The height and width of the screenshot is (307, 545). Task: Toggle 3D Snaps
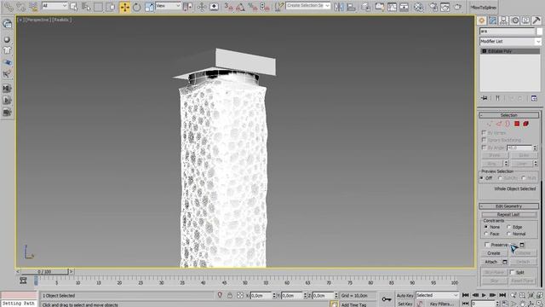(x=228, y=7)
